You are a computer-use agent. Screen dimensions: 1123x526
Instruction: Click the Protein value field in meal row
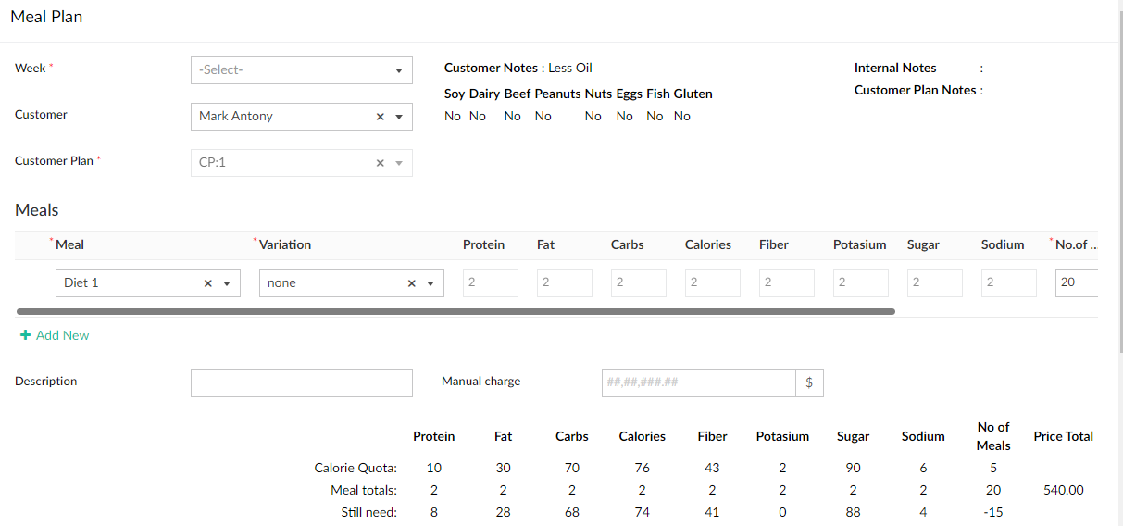point(490,283)
